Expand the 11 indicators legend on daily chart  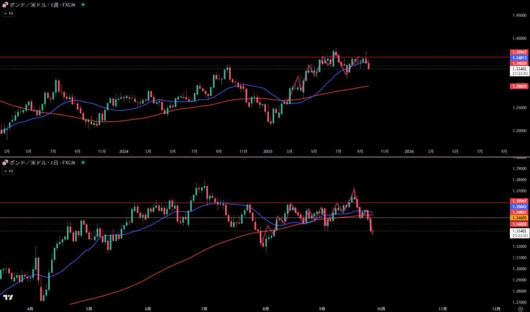point(8,170)
